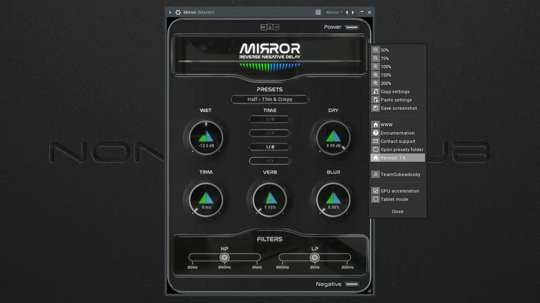Image resolution: width=540 pixels, height=303 pixels.
Task: Click the Save screenshot disk icon
Action: (x=376, y=108)
